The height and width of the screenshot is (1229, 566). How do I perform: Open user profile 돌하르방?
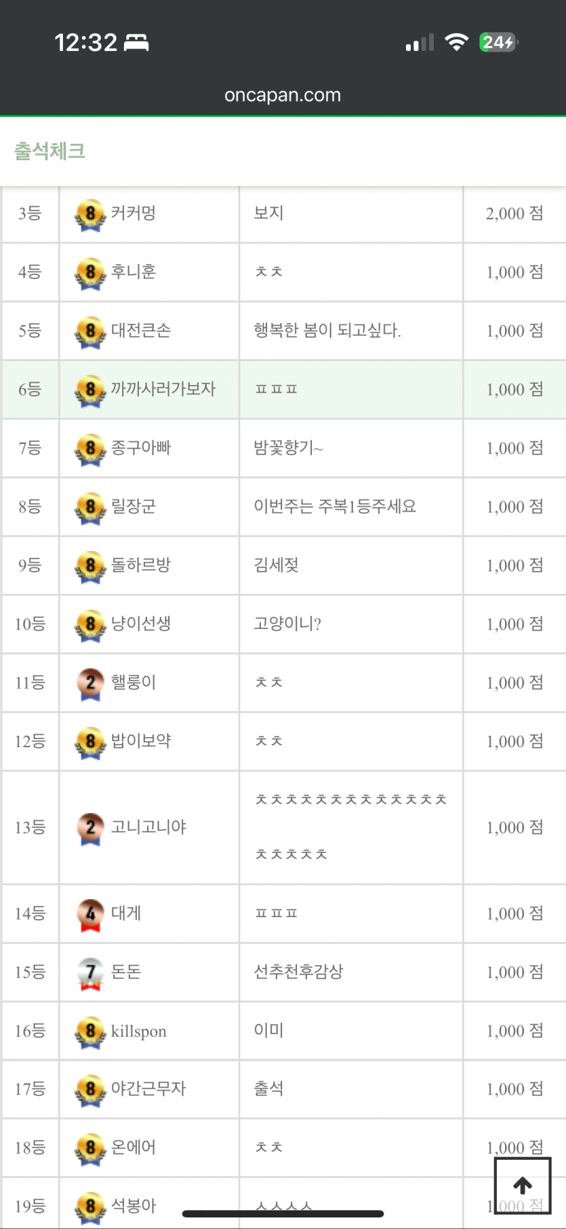pyautogui.click(x=141, y=565)
